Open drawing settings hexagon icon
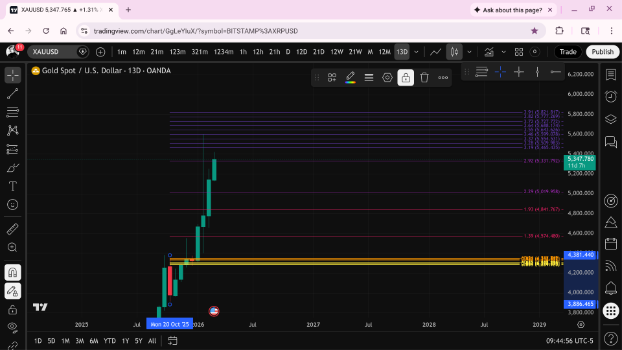Viewport: 622px width, 350px height. coord(387,77)
